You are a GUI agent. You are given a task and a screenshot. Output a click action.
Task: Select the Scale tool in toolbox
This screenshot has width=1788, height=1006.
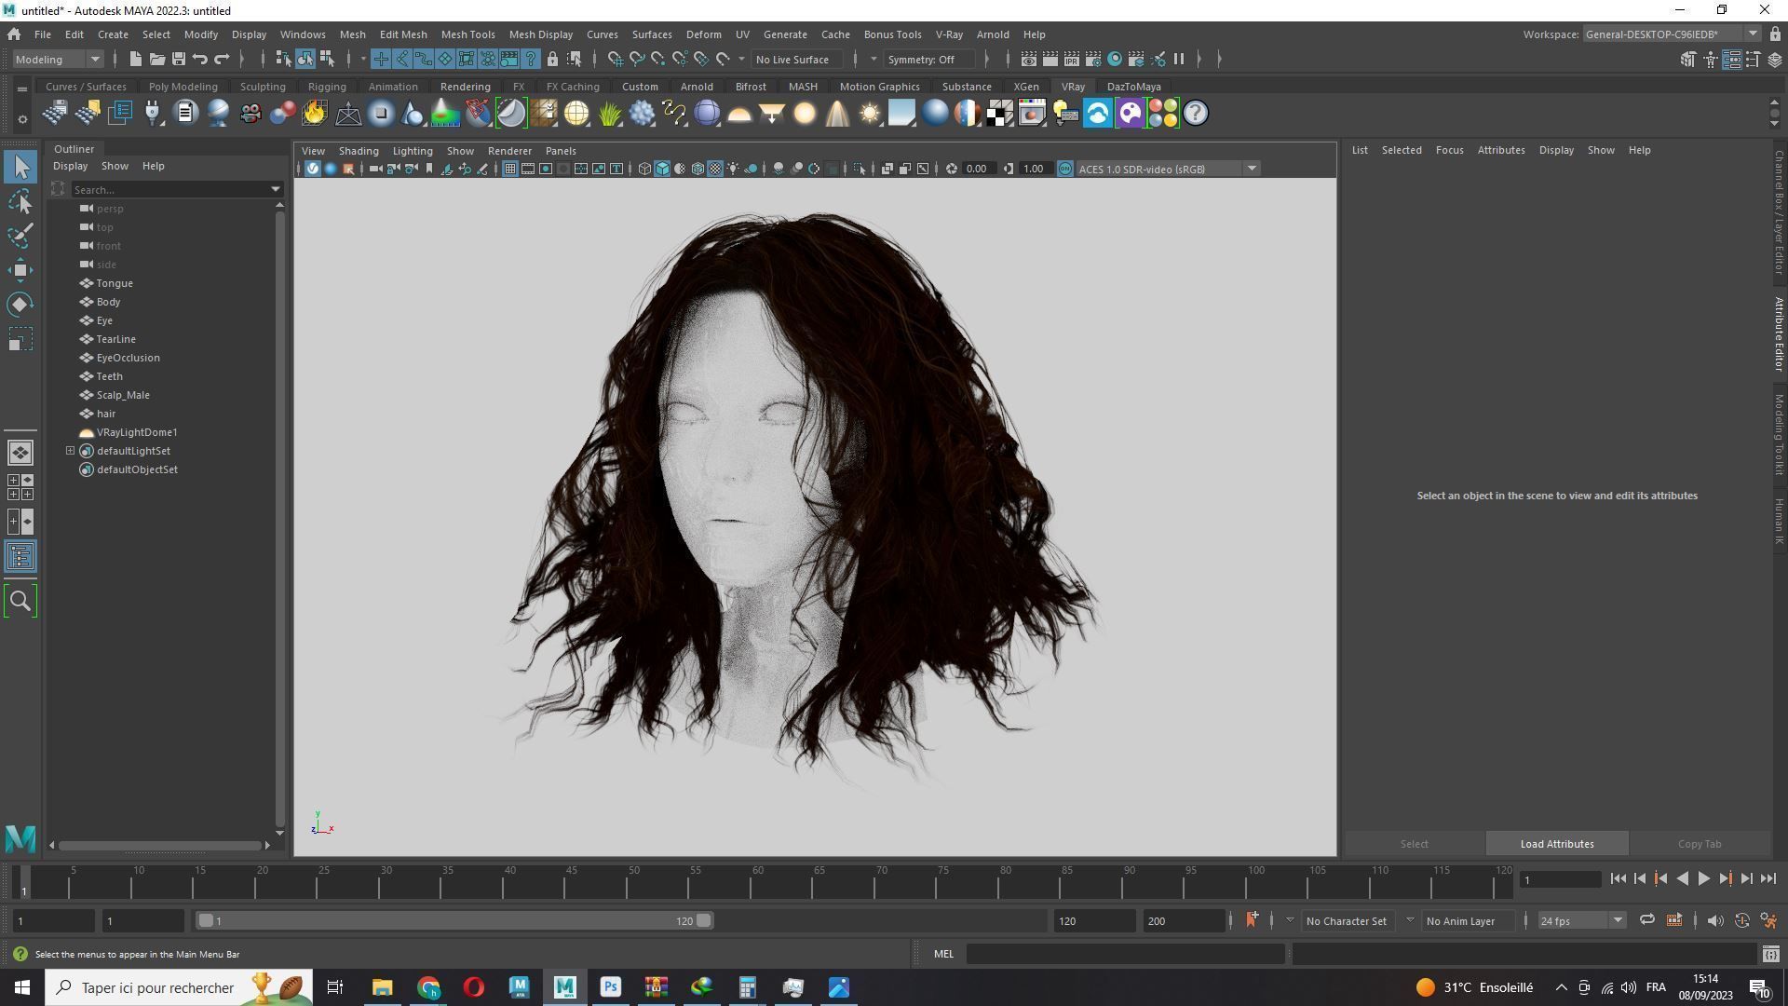point(20,339)
